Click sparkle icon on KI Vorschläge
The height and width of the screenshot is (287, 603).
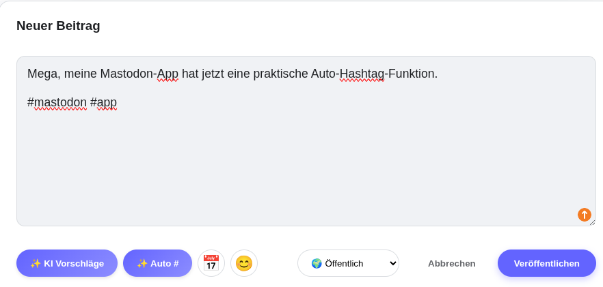click(x=36, y=263)
